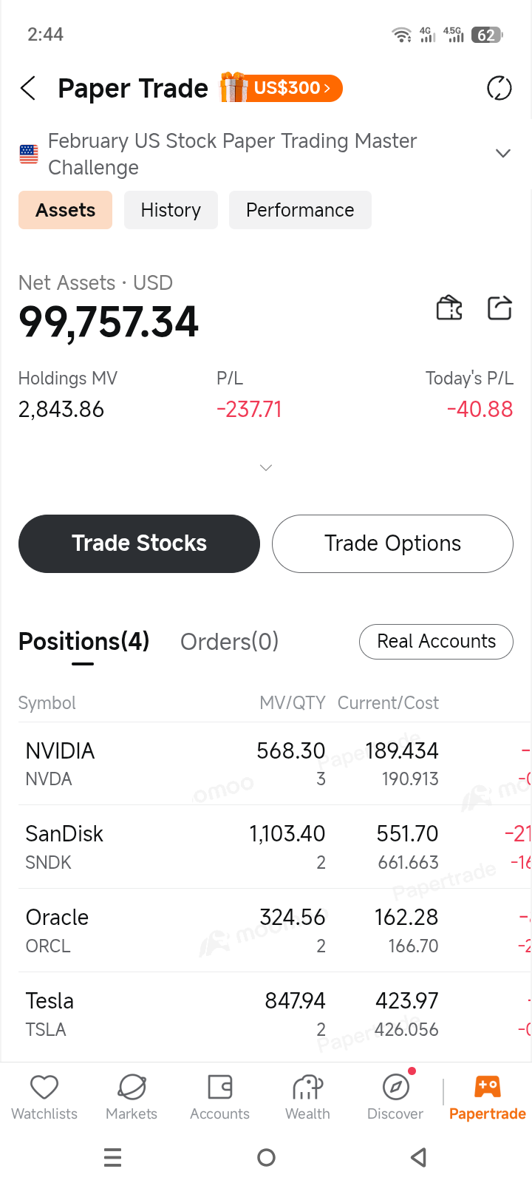Open Wealth in bottom navigation
532x1183 pixels.
pyautogui.click(x=307, y=1098)
